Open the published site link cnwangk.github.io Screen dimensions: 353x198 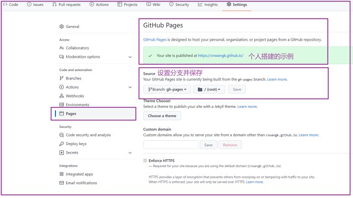pyautogui.click(x=220, y=55)
